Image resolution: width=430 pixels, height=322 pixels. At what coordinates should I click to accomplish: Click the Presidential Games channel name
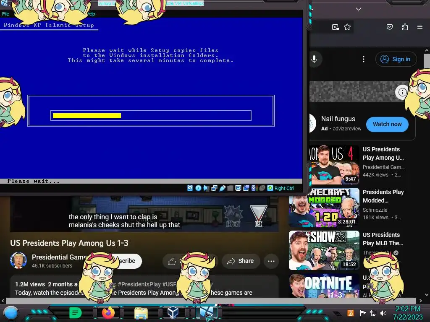click(59, 257)
